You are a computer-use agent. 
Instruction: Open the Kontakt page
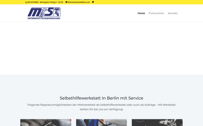tap(173, 13)
